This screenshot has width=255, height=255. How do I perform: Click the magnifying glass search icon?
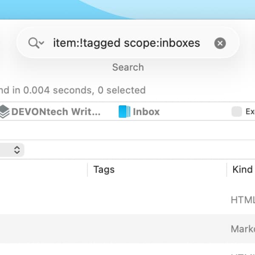coord(33,43)
